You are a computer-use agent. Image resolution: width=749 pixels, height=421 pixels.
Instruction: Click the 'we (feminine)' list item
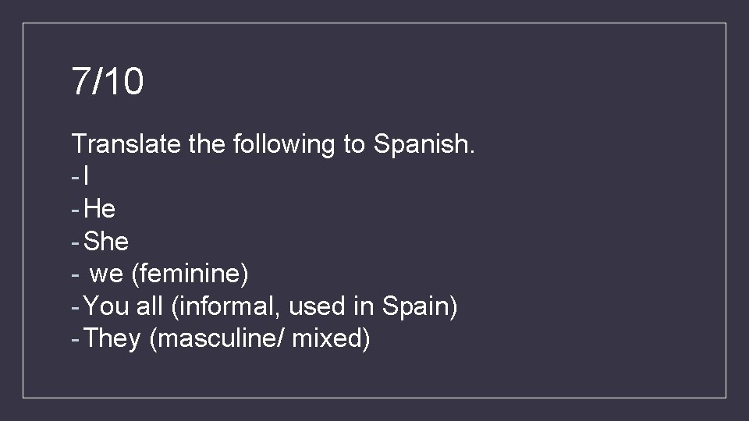tap(169, 274)
